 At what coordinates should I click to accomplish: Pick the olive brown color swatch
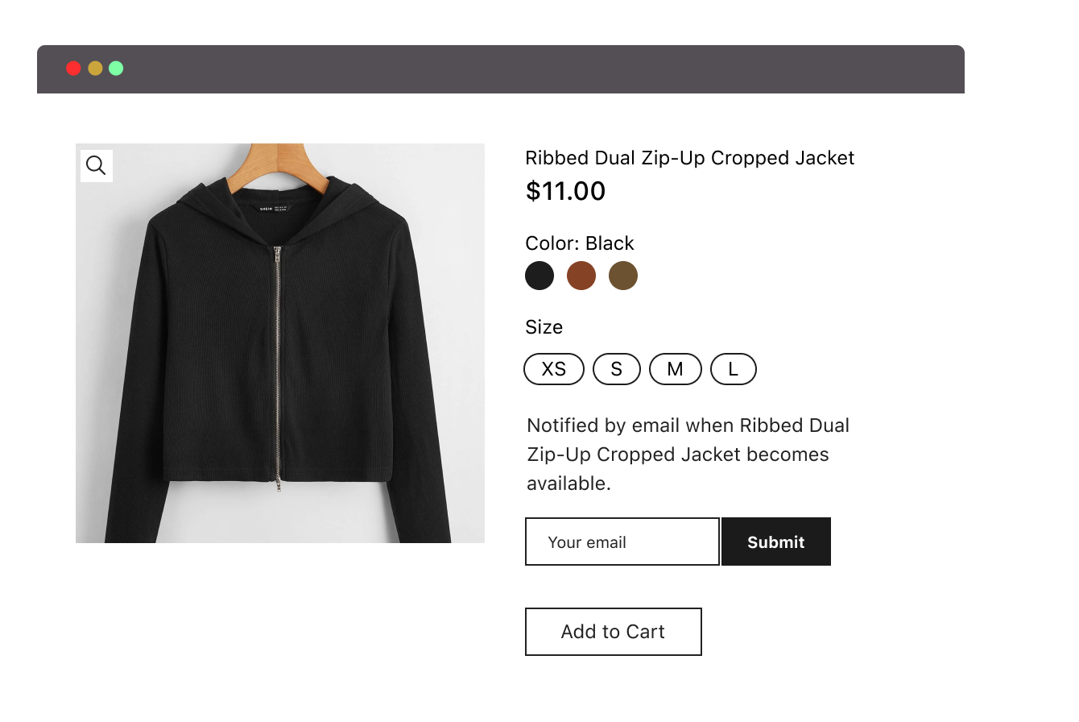(x=623, y=276)
